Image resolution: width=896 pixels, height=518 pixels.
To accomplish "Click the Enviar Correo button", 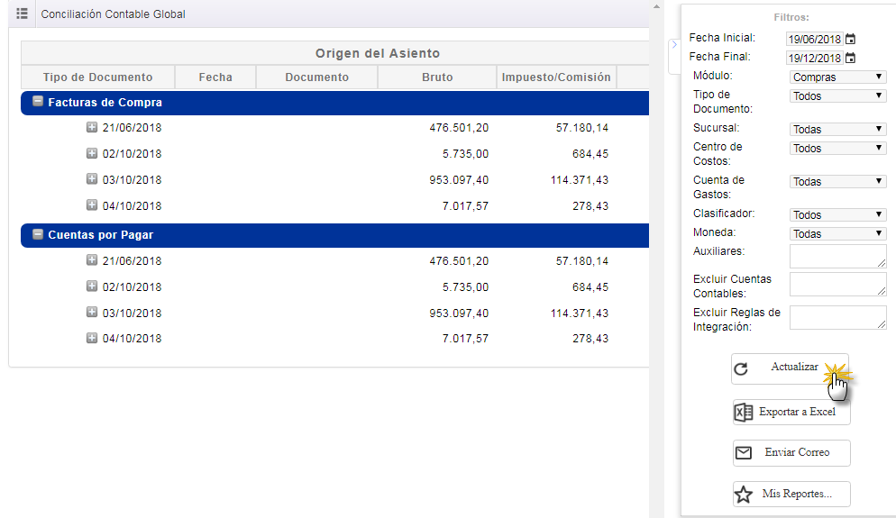I will click(x=791, y=452).
